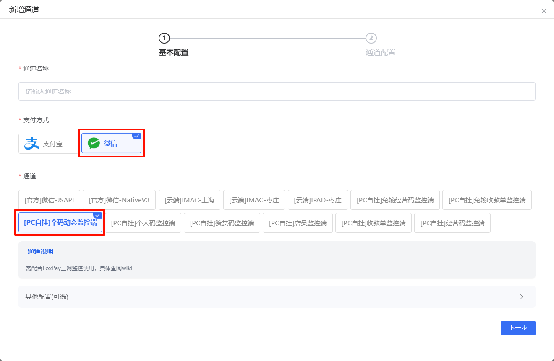Select the [云端]IMAC-枣庄 channel option

click(x=254, y=200)
